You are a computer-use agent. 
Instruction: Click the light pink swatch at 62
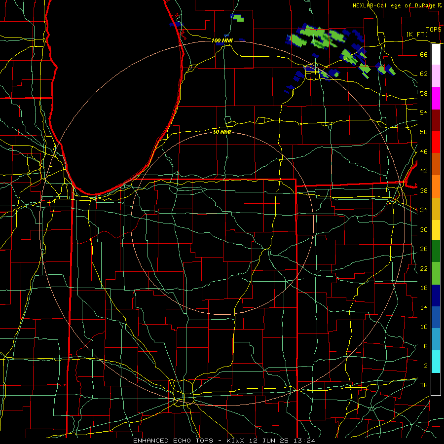point(436,75)
